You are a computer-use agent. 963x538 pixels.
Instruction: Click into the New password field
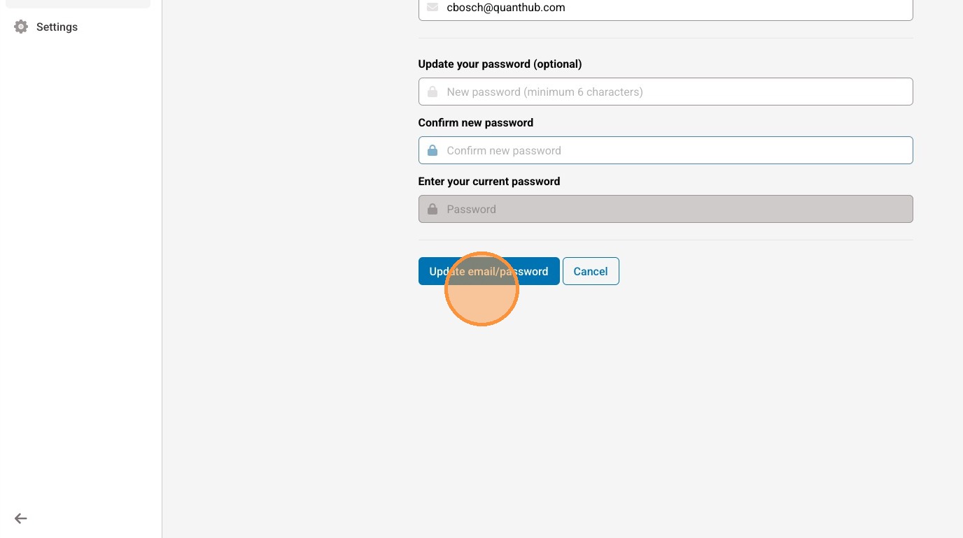[672, 92]
